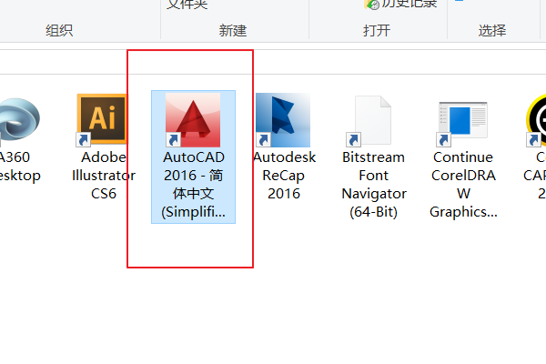546x364 pixels.
Task: Click the 'Adobe Illustrator CS6' file name label
Action: 104,176
